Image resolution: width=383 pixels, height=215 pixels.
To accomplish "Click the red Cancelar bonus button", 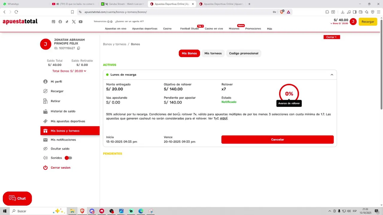I will click(x=277, y=139).
